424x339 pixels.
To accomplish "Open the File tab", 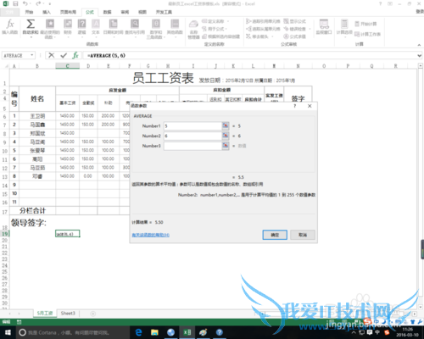I will tap(9, 12).
